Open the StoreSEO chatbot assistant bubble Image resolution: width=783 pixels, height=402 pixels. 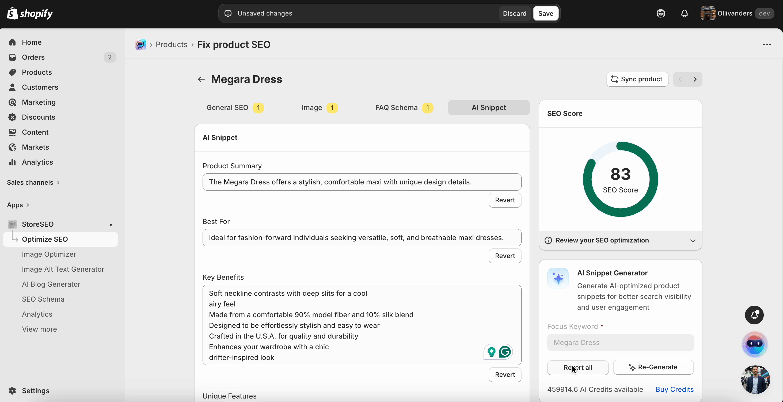(x=755, y=344)
